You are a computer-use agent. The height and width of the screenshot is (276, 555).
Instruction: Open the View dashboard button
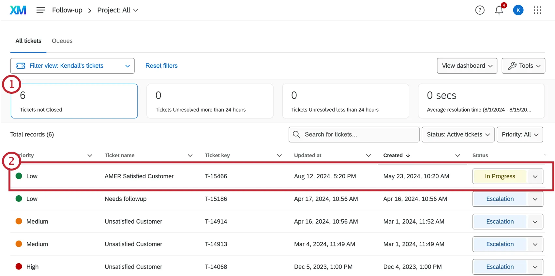467,66
